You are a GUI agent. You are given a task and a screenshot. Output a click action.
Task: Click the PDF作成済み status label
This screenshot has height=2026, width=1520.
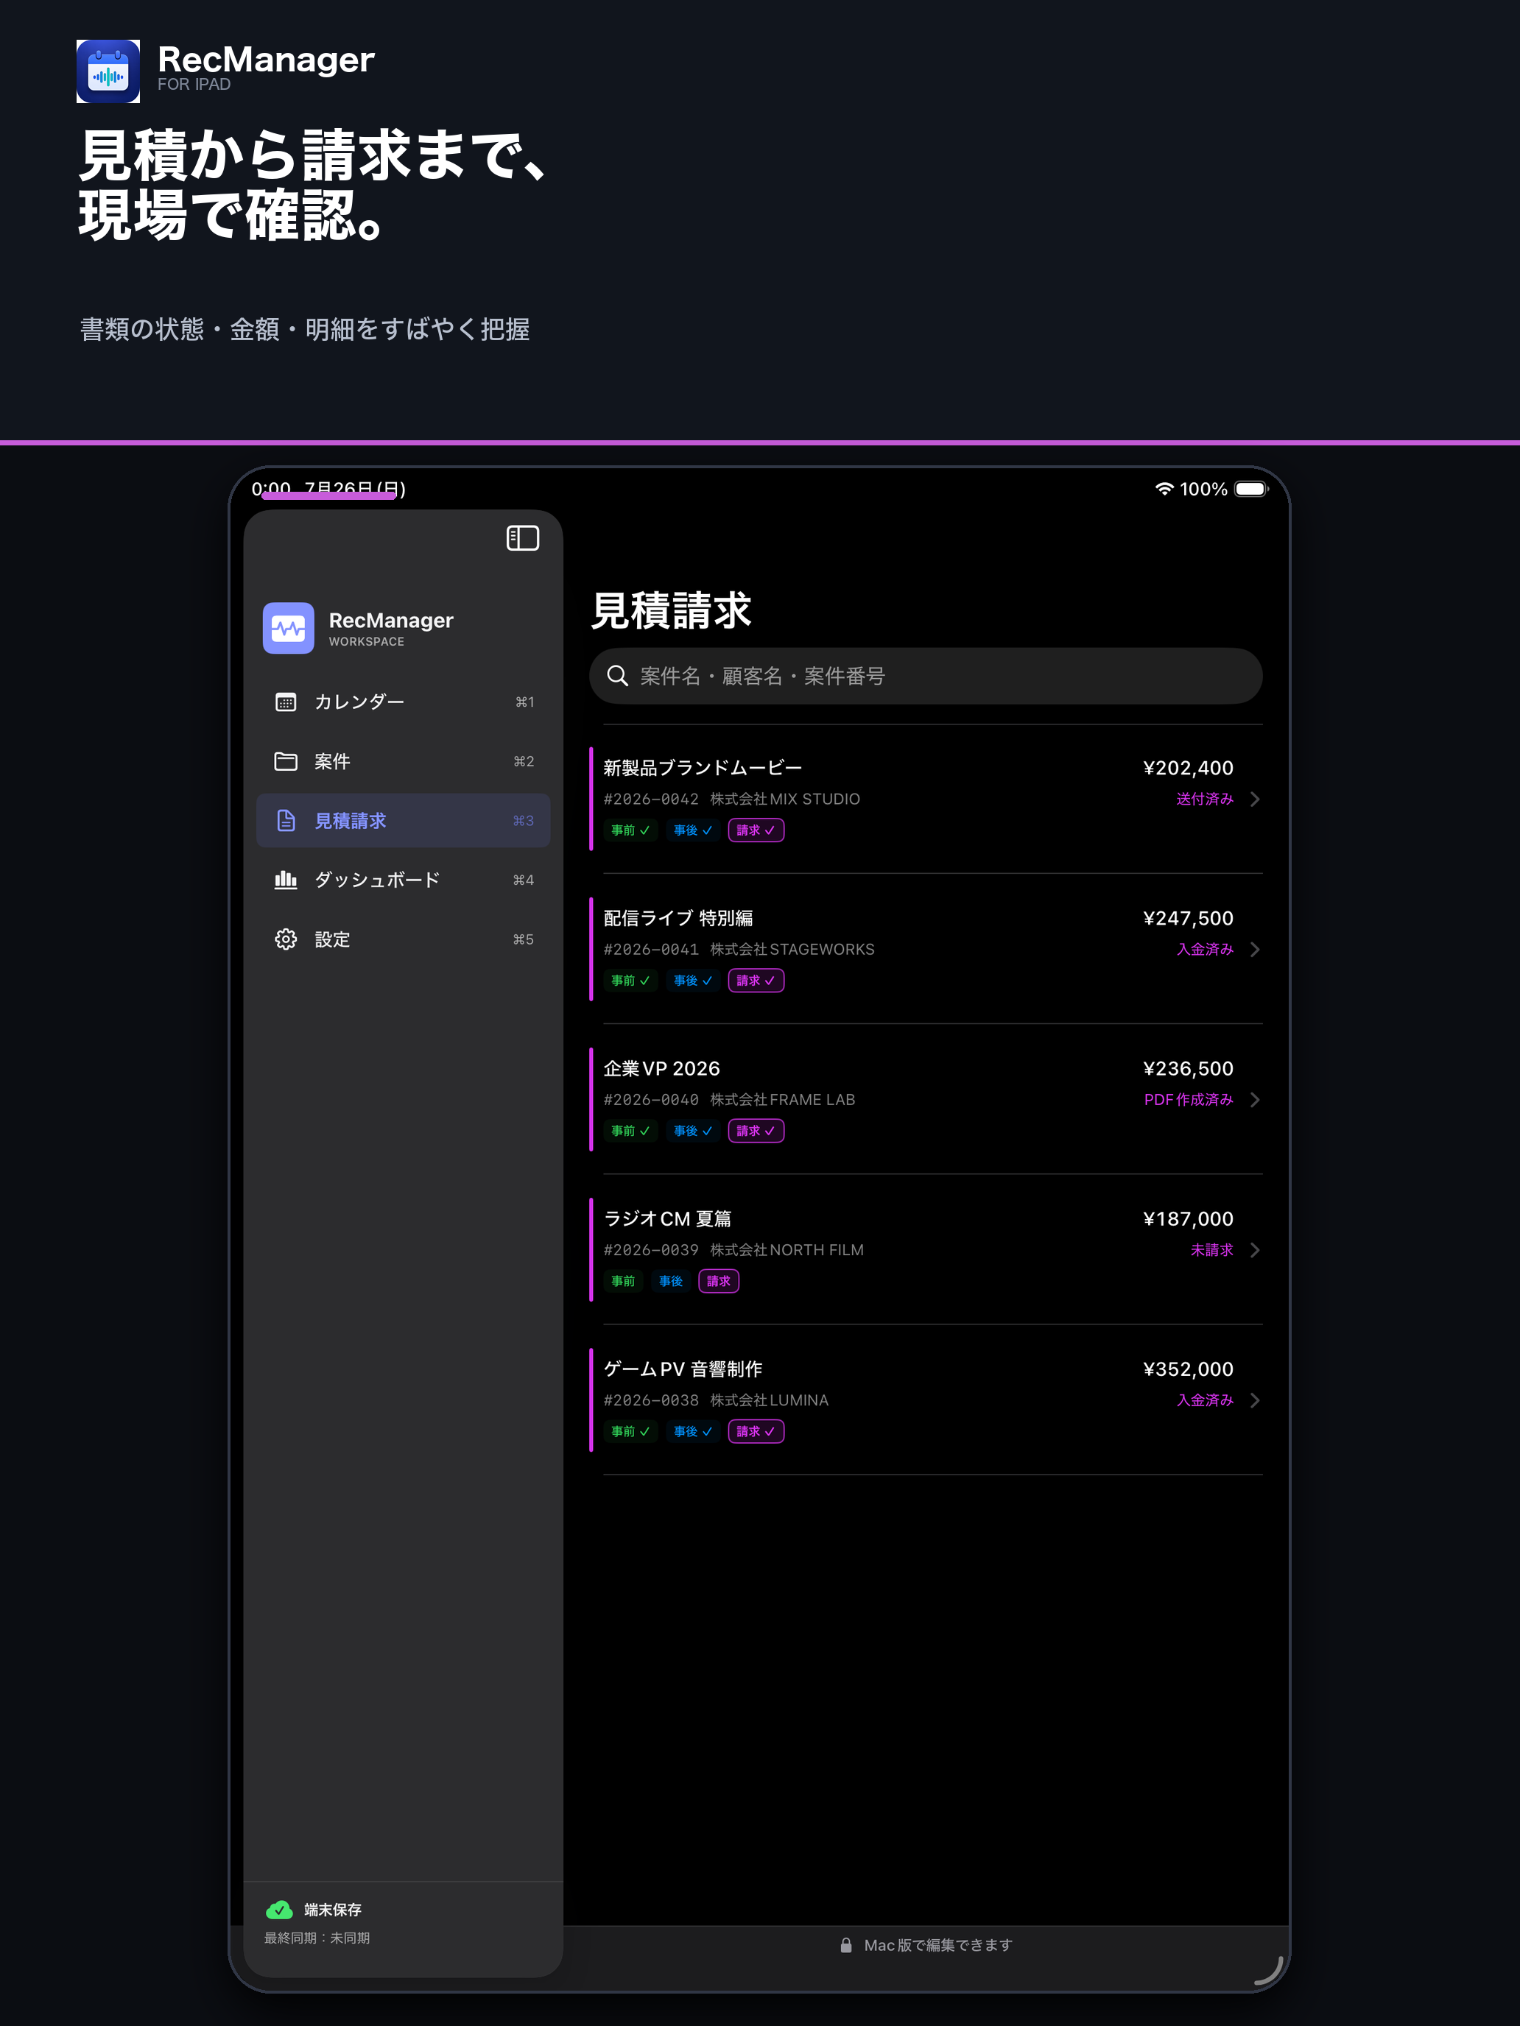point(1189,1099)
